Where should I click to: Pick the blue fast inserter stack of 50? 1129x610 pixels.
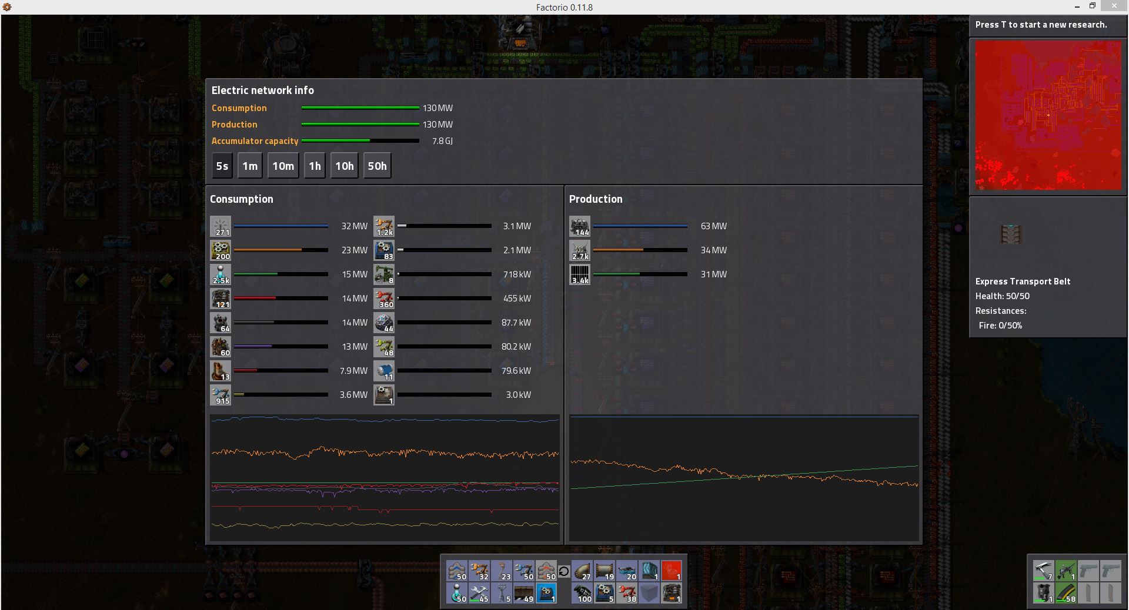(x=524, y=571)
